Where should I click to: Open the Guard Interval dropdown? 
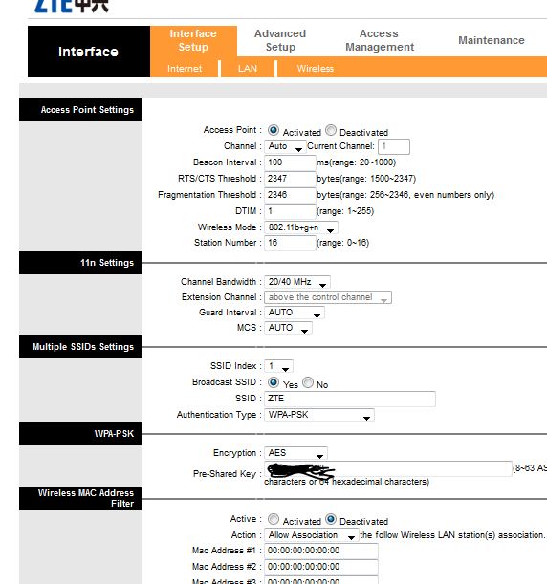[295, 313]
